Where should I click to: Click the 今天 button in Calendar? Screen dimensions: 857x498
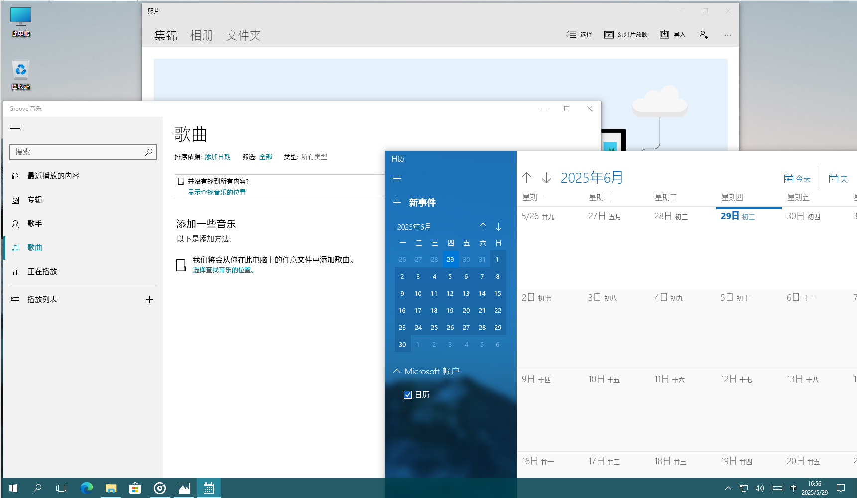(x=797, y=179)
